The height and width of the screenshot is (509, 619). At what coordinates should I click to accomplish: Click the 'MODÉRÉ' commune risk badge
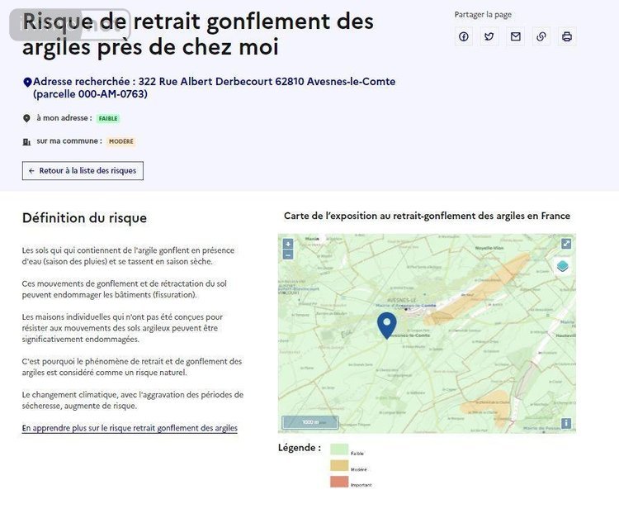click(120, 141)
